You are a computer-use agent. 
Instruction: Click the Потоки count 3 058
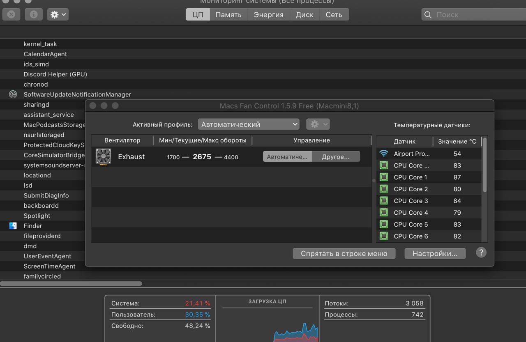(x=414, y=303)
